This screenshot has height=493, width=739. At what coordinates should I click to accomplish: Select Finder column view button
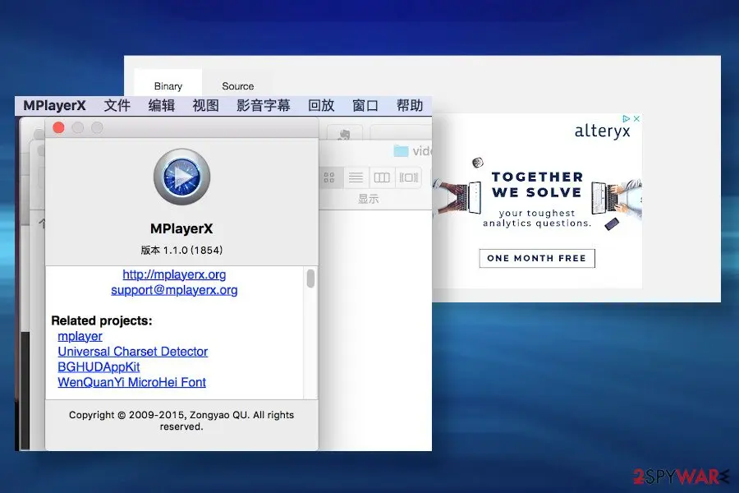382,177
